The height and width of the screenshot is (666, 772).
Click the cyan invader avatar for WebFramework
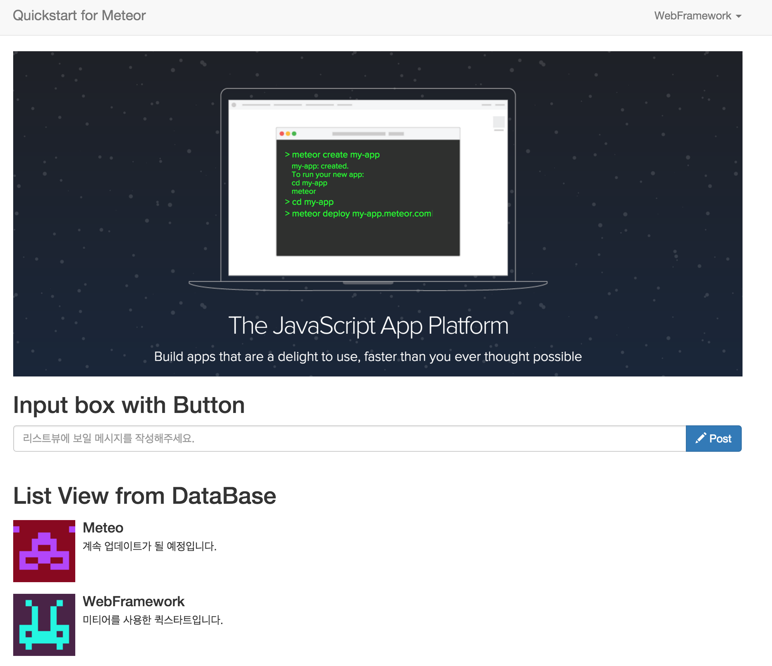(x=44, y=625)
